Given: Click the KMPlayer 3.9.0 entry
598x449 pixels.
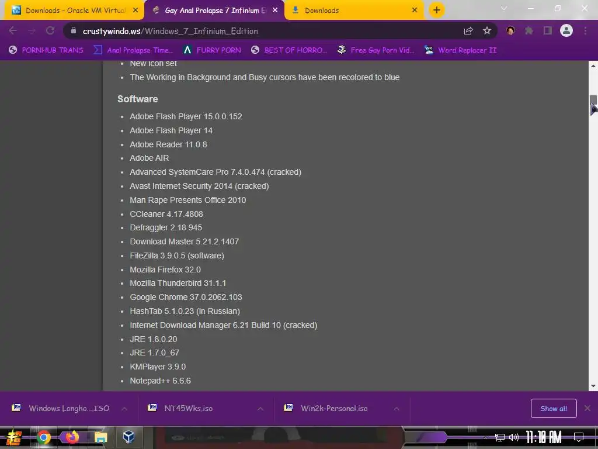Looking at the screenshot, I should [x=158, y=367].
